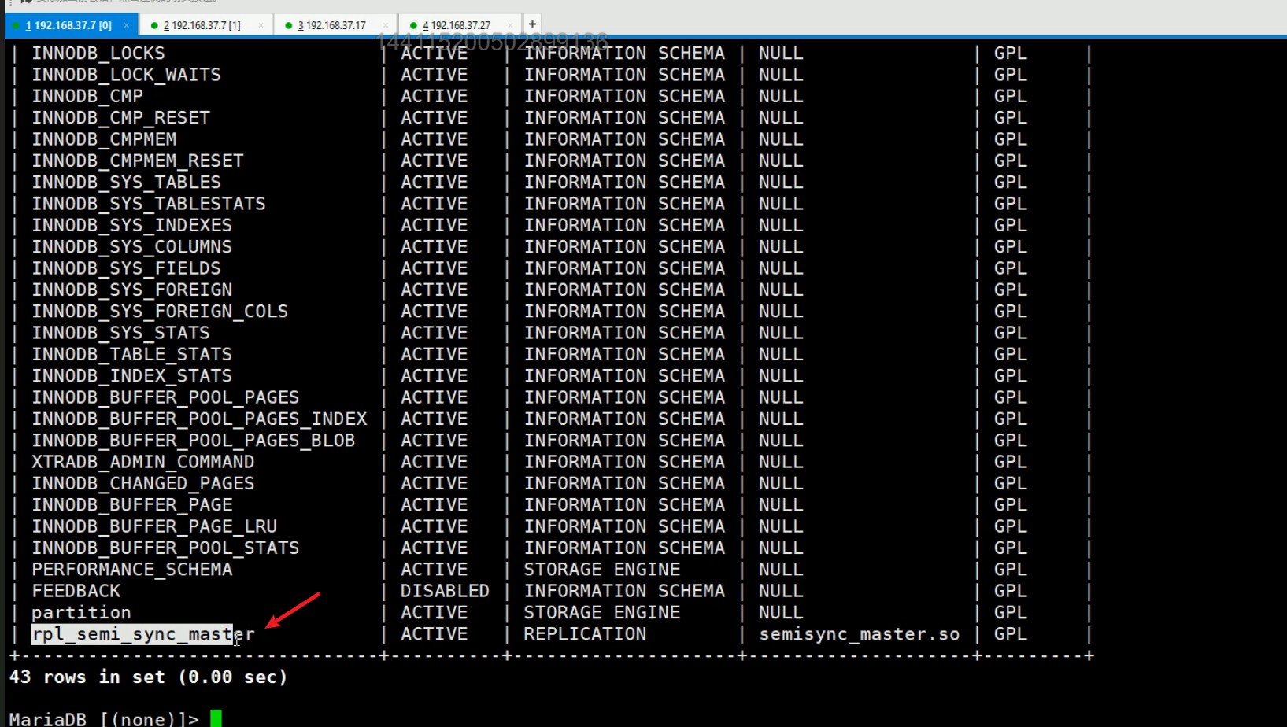Click the highlighted rpl_semi_sync_master plugin name

click(x=132, y=634)
